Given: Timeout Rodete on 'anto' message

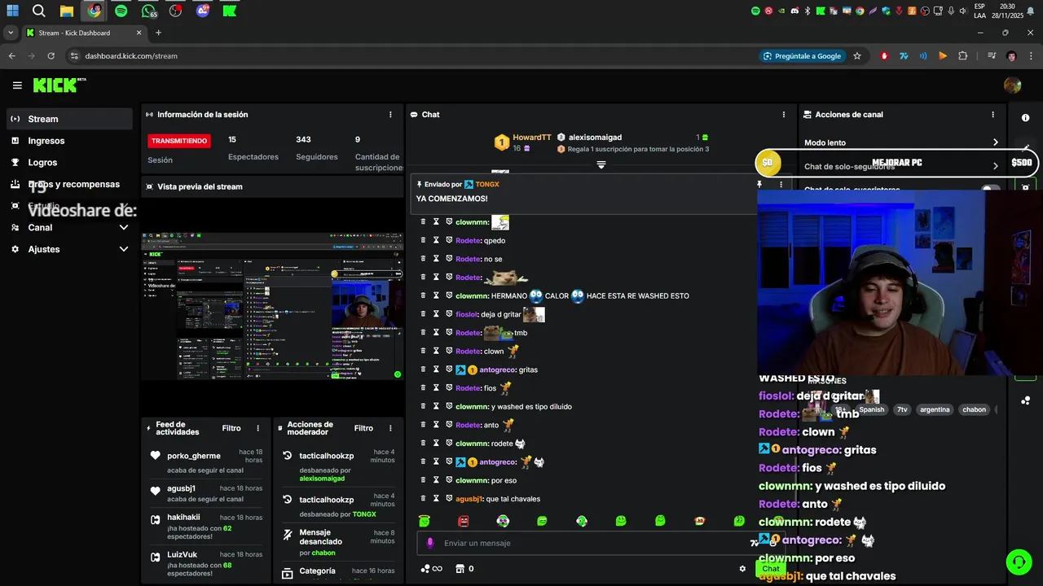Looking at the screenshot, I should [x=436, y=425].
